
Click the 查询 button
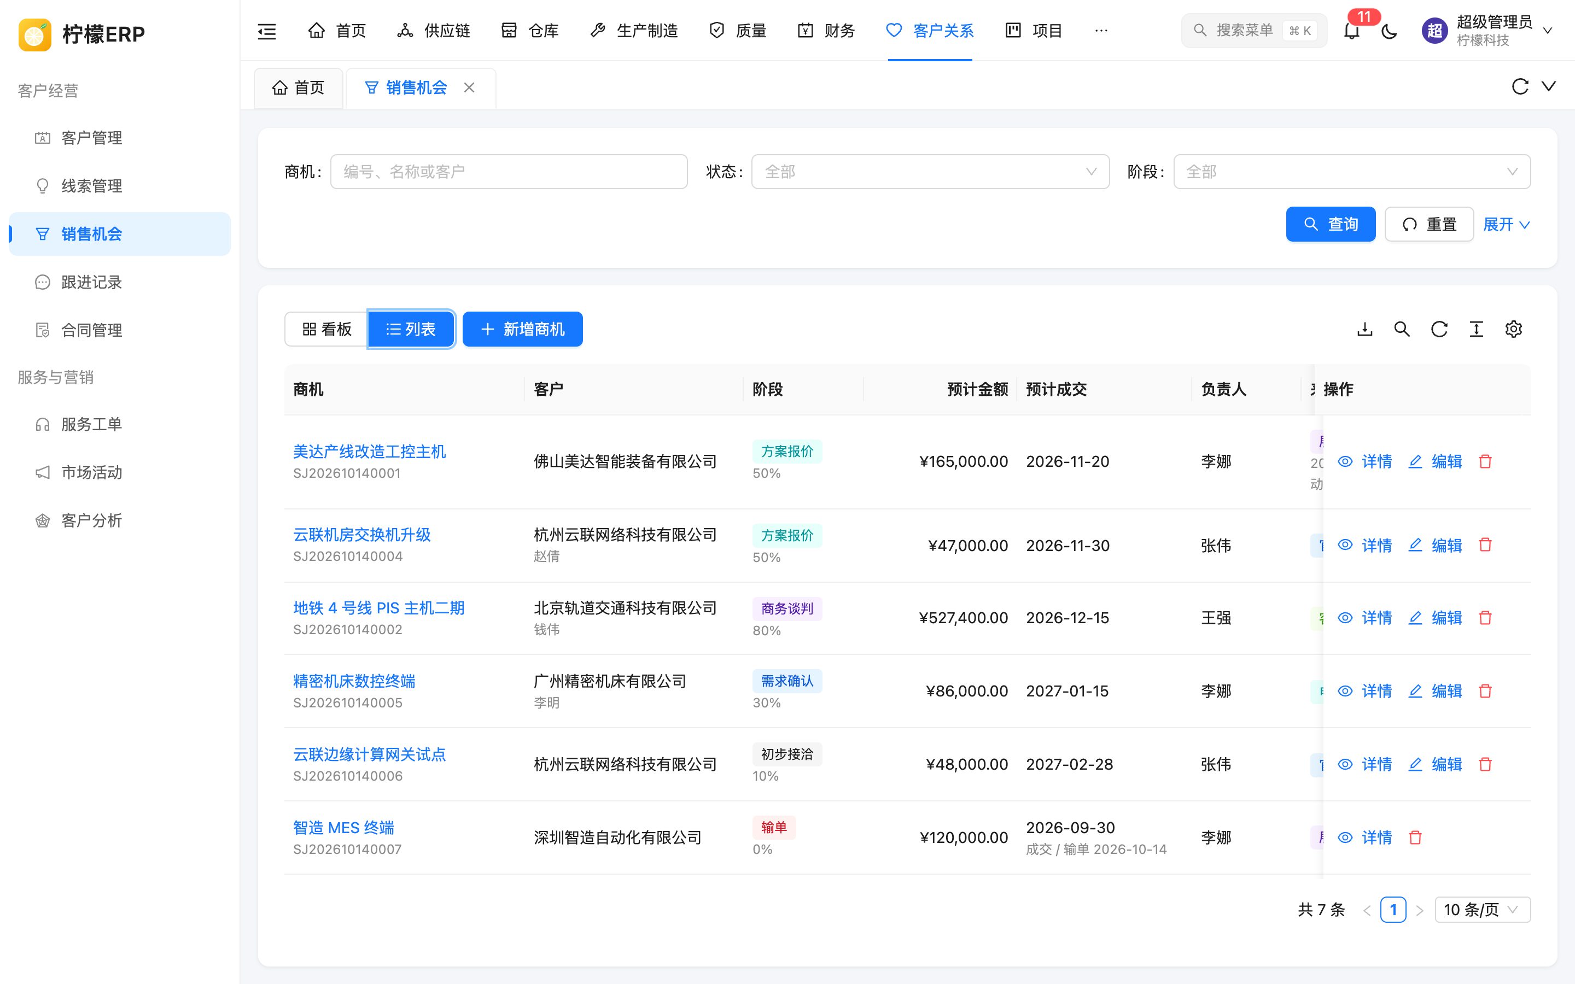pos(1331,225)
